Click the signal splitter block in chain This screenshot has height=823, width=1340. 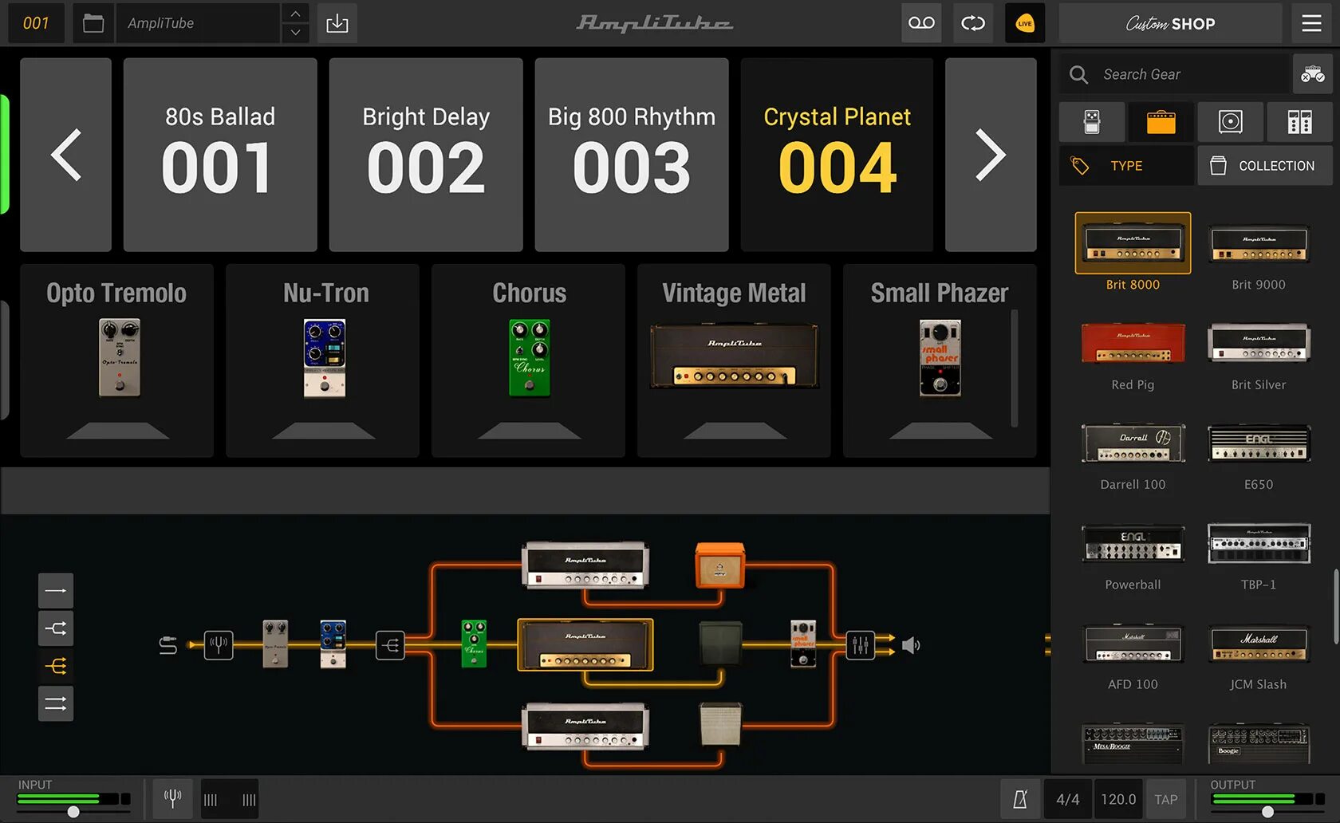tap(390, 644)
